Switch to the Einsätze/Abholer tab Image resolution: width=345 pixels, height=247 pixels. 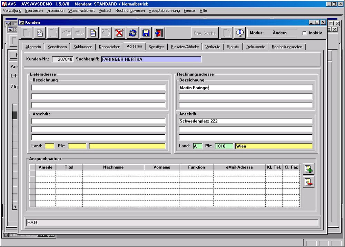click(x=185, y=47)
